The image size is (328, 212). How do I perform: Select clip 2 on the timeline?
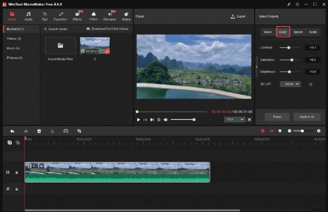pyautogui.click(x=117, y=172)
